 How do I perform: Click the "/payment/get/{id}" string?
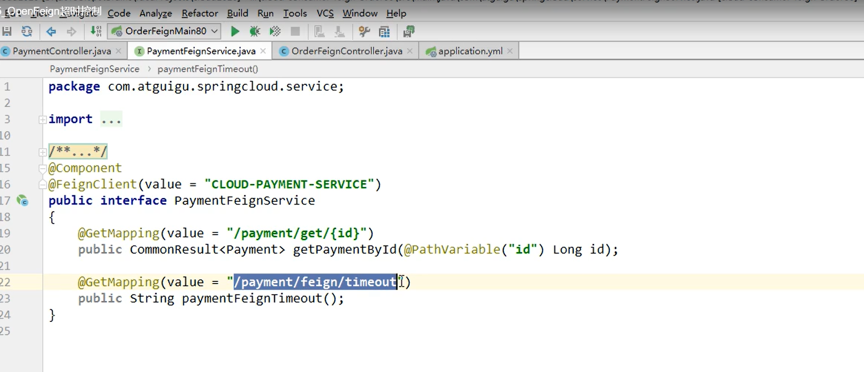[x=296, y=233]
